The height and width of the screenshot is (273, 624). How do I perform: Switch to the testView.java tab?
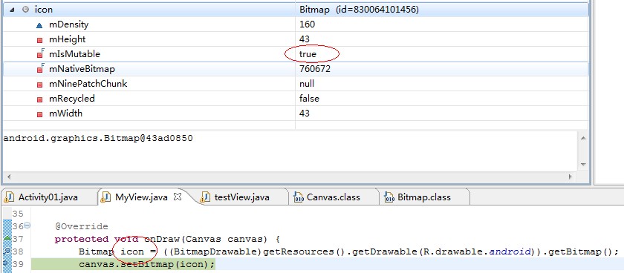pos(242,197)
